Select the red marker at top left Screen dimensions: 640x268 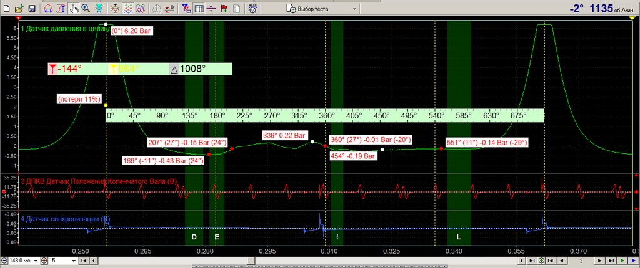pyautogui.click(x=17, y=19)
